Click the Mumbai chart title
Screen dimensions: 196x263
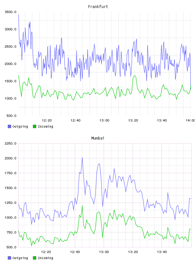point(98,138)
